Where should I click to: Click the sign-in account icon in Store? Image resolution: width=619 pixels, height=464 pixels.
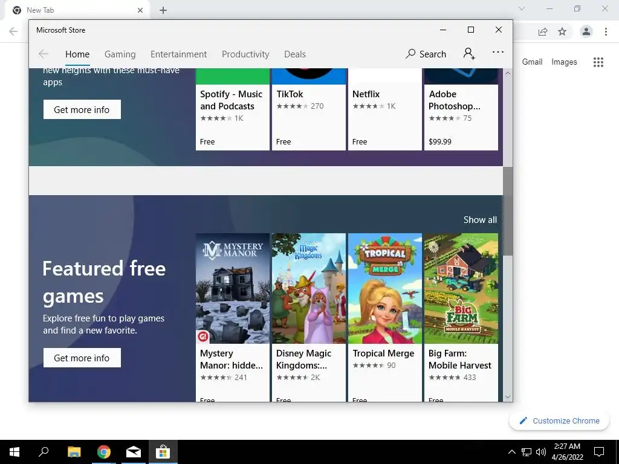tap(469, 53)
